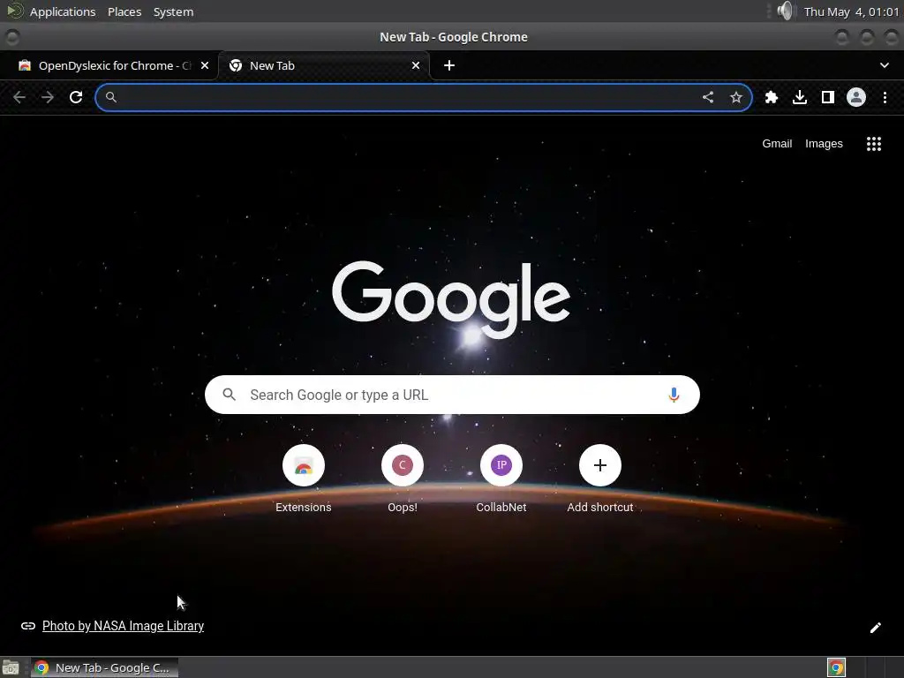Click the volume speaker icon
904x678 pixels.
click(x=784, y=11)
